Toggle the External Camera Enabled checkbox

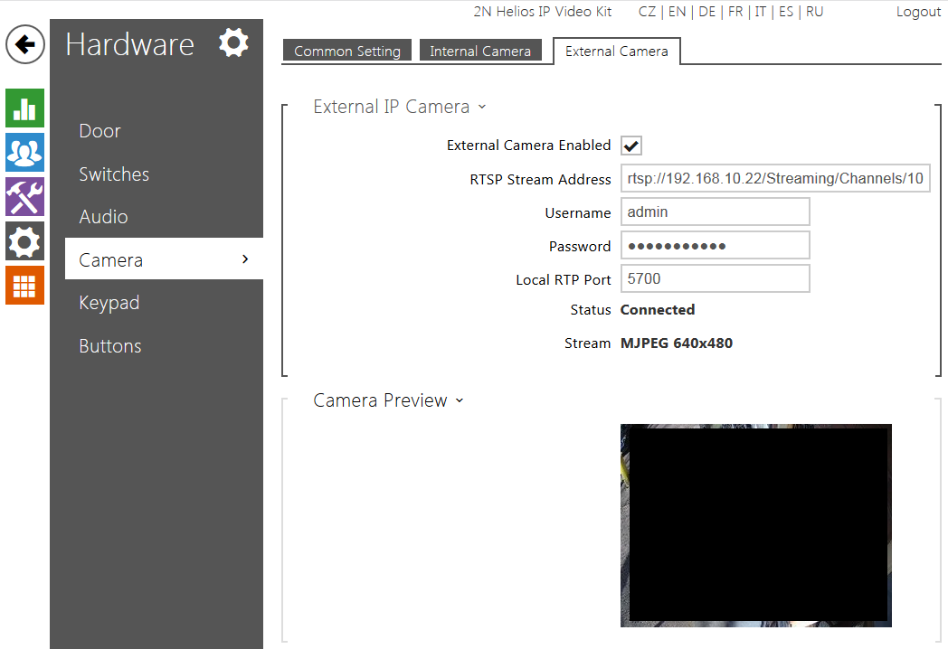coord(631,146)
